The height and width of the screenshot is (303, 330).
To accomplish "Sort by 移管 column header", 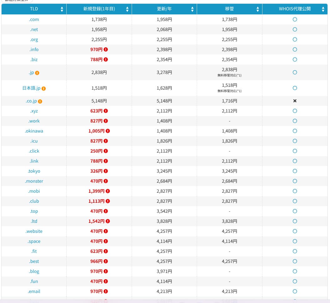I will click(x=229, y=9).
